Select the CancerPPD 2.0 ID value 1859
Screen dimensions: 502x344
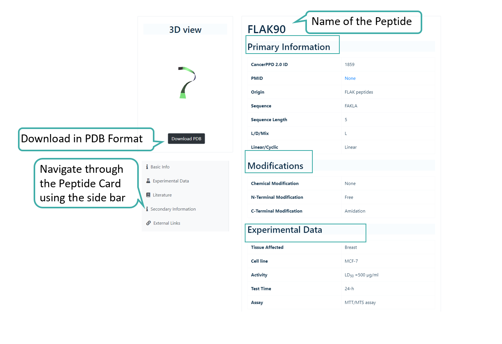[x=350, y=64]
